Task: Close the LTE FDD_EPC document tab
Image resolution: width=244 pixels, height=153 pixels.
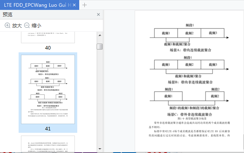Action: (x=74, y=5)
